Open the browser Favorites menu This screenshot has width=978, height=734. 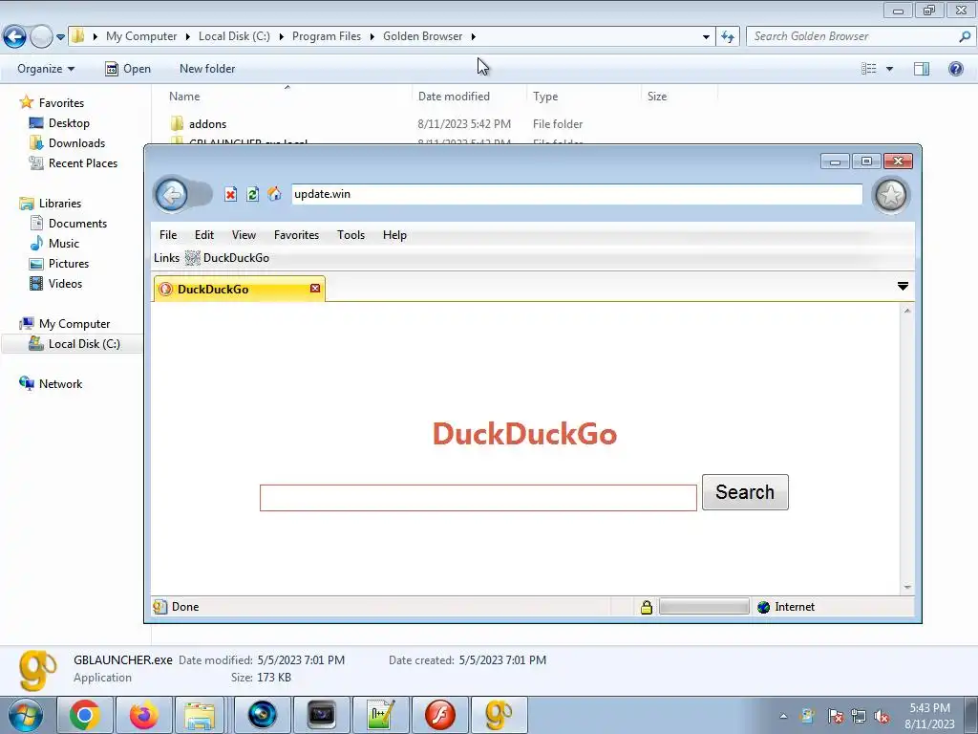(296, 235)
